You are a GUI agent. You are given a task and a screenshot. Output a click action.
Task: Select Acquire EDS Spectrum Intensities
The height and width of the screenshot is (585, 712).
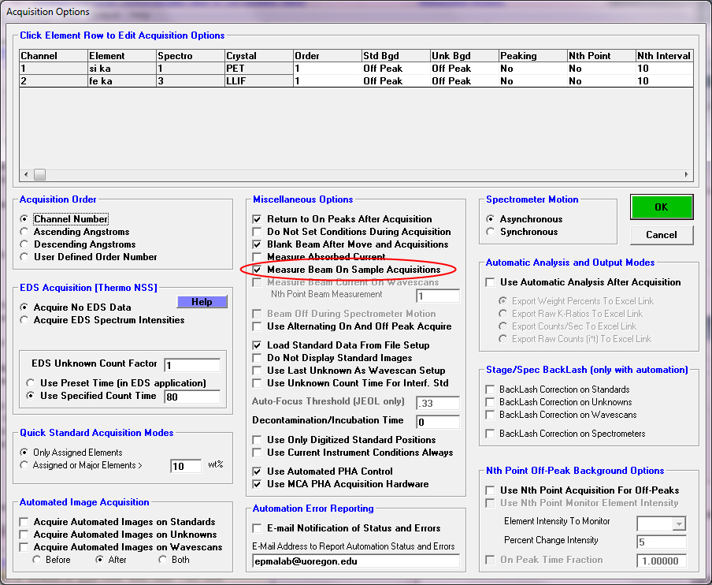tap(25, 320)
